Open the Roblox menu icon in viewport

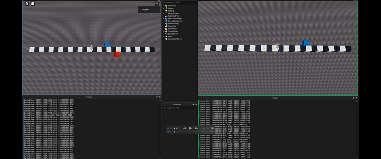(x=27, y=4)
